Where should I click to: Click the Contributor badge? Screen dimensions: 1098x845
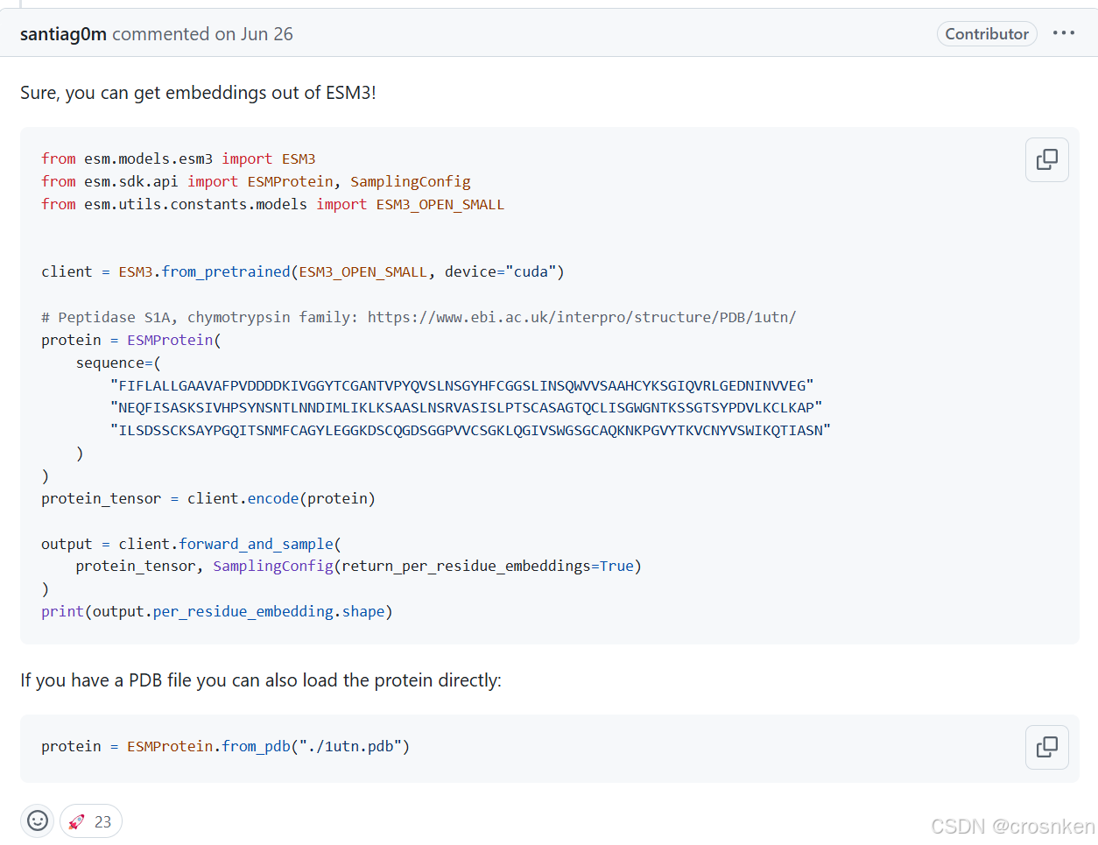(987, 34)
